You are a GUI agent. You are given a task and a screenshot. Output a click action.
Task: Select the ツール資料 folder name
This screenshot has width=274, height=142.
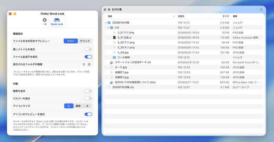coord(124,57)
